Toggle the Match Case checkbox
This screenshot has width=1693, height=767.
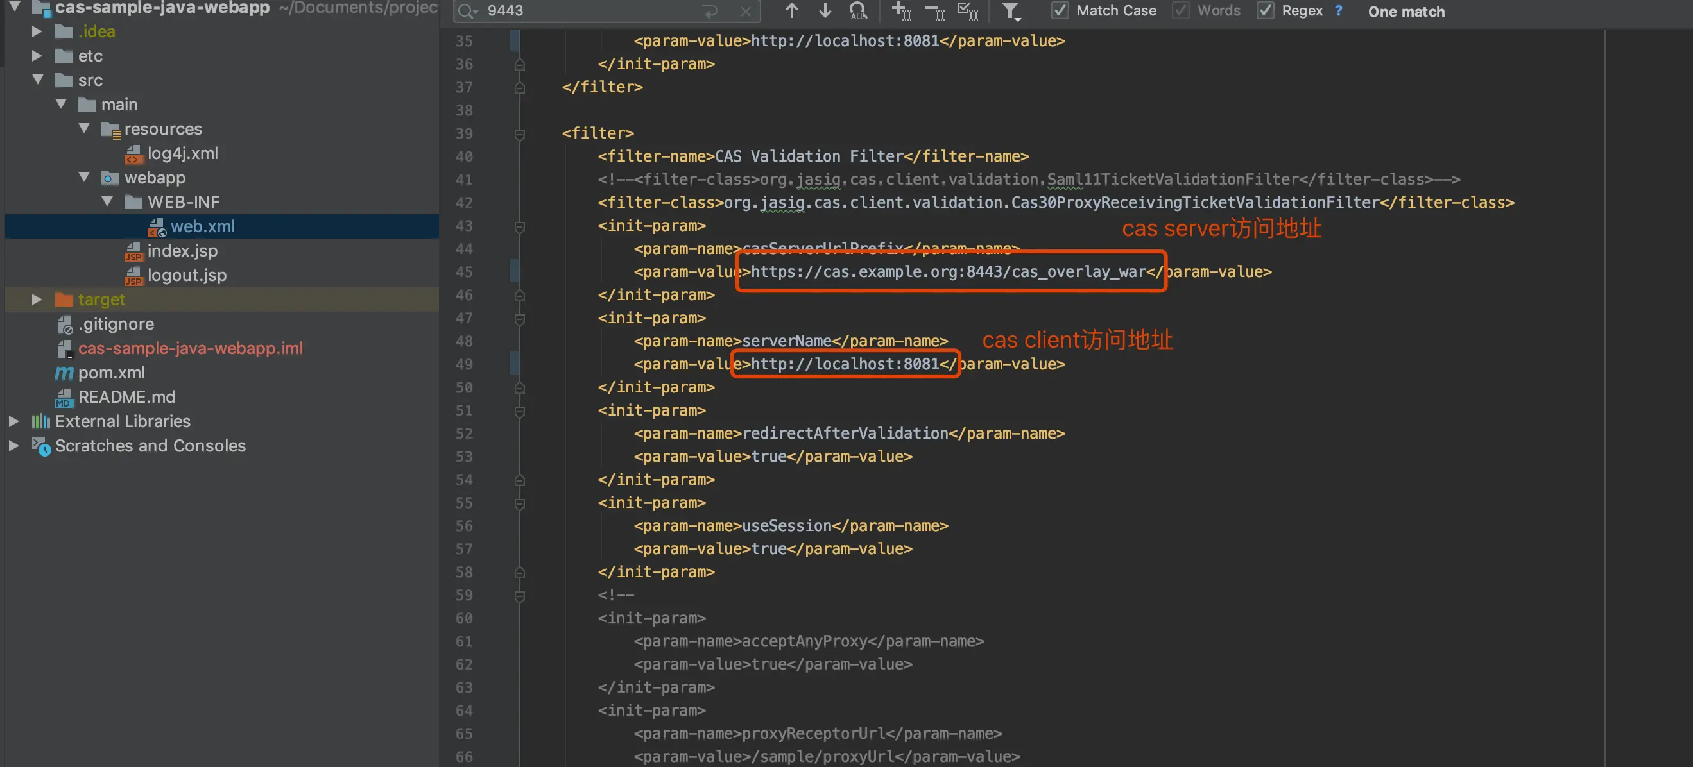click(1060, 10)
